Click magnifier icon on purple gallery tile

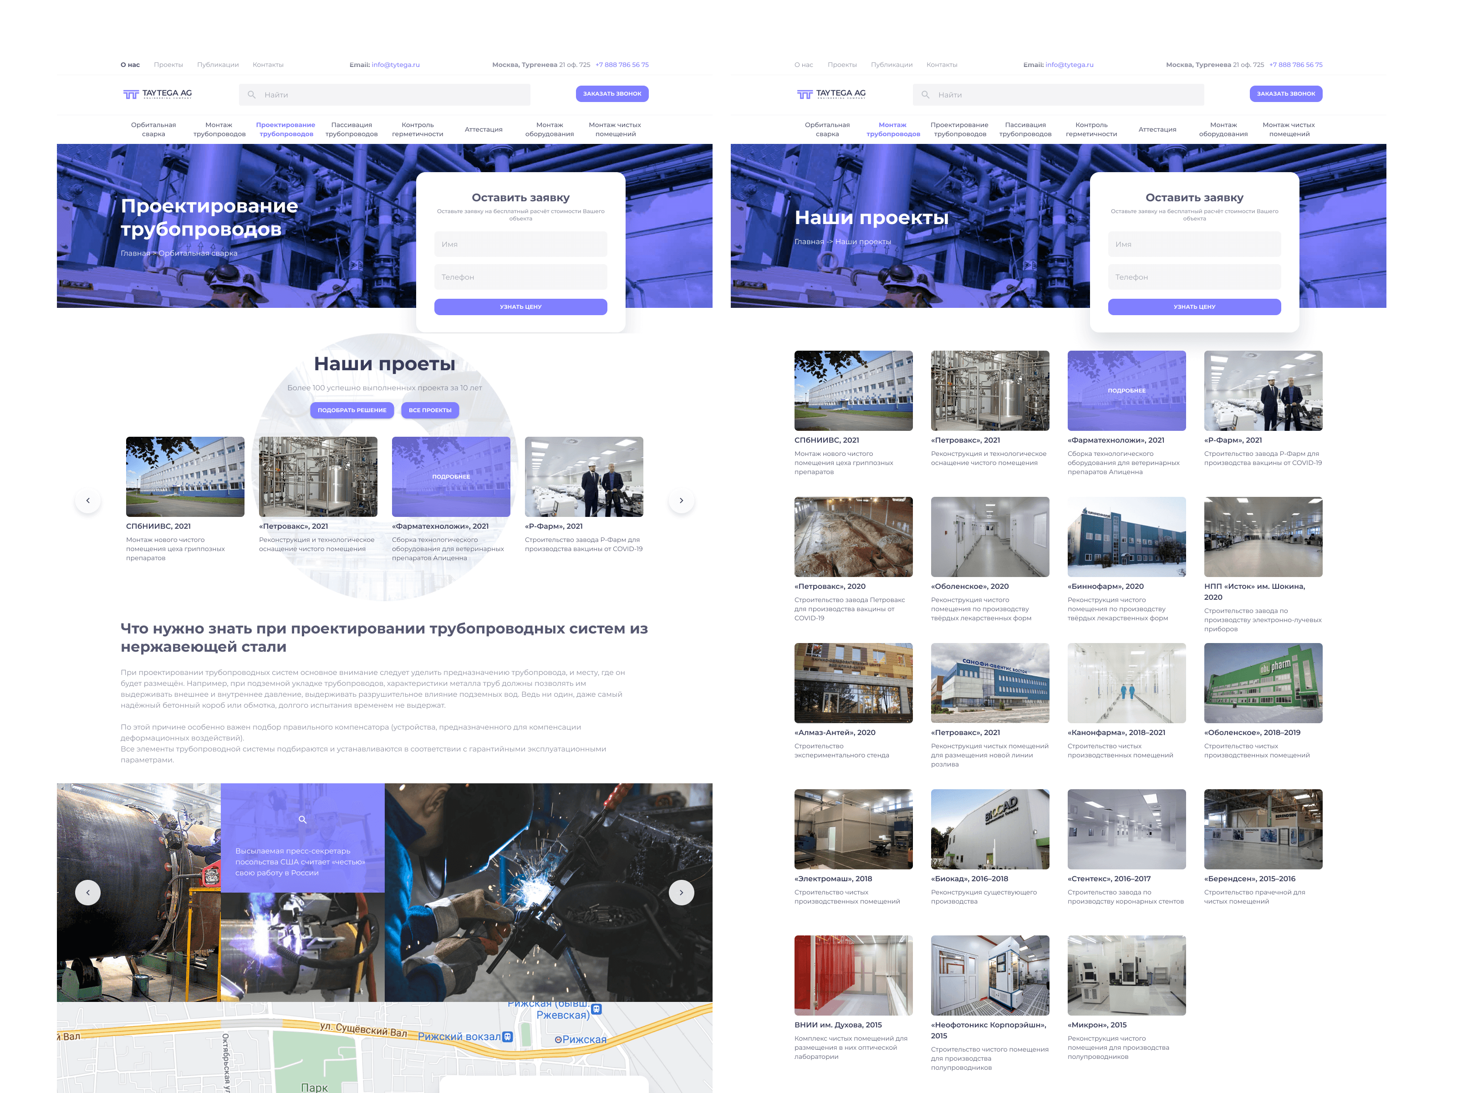click(x=302, y=820)
